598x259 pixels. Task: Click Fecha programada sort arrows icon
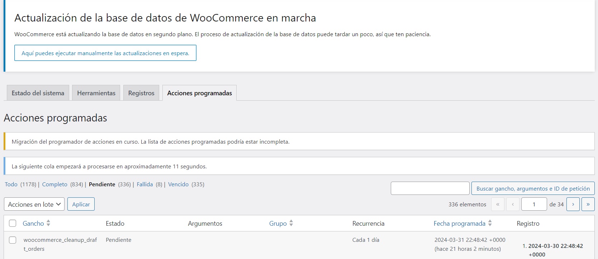coord(490,223)
